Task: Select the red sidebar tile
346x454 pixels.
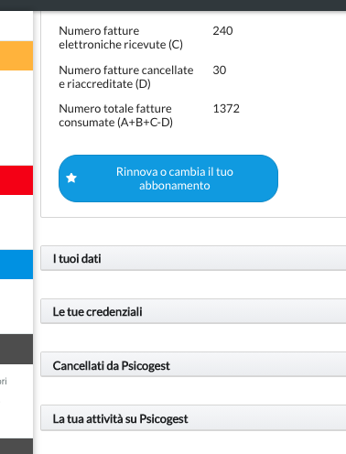Action: 16,180
